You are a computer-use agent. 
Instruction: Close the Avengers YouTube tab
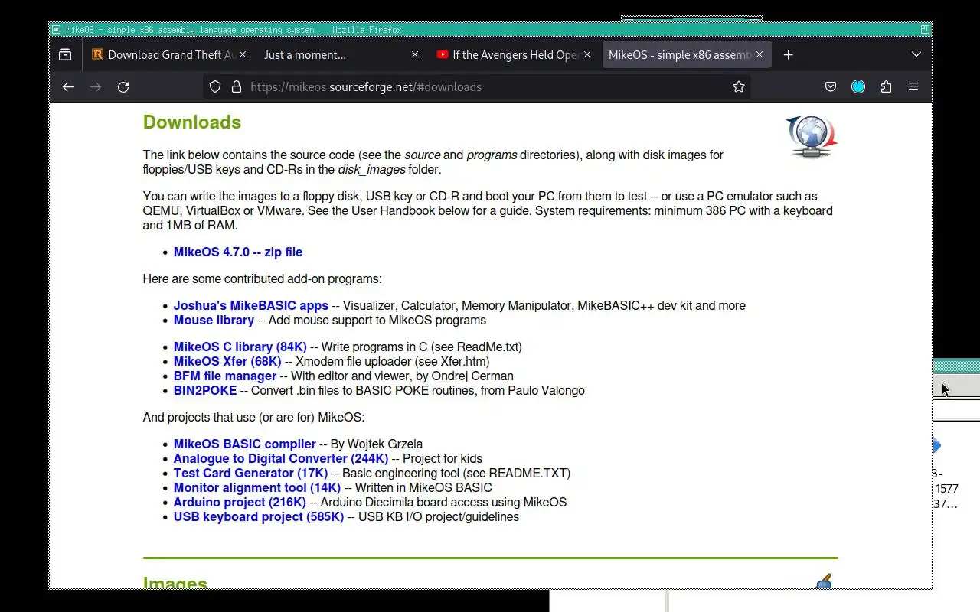[x=587, y=55]
